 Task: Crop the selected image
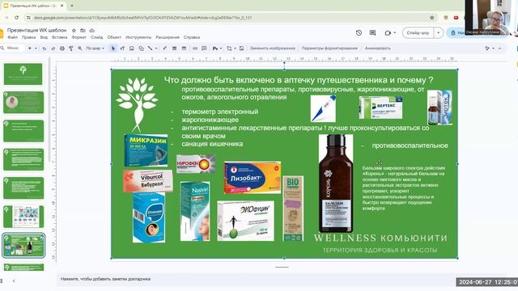pos(229,48)
